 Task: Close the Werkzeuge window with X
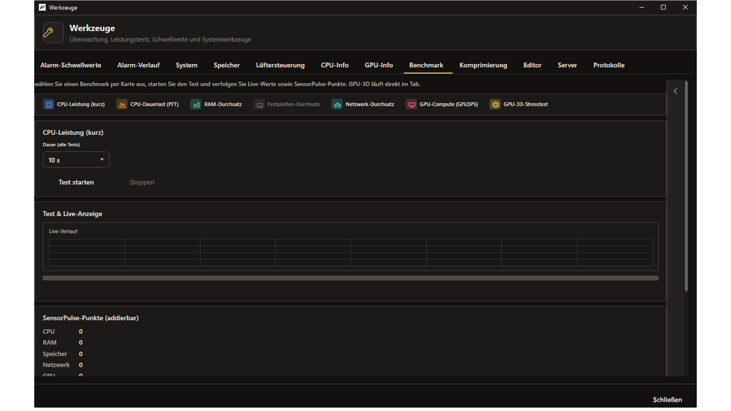tap(685, 7)
